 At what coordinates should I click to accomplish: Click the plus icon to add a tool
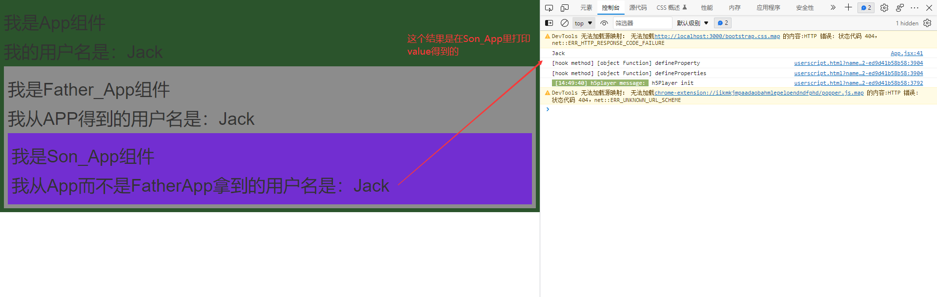click(x=848, y=7)
